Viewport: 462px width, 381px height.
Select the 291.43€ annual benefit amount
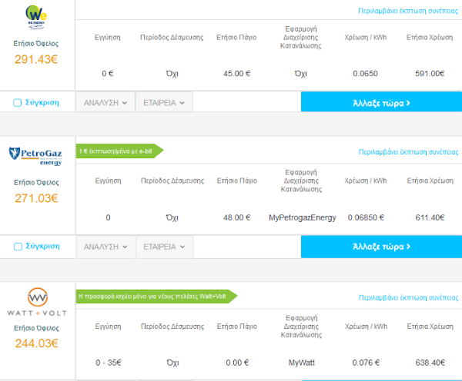(36, 59)
